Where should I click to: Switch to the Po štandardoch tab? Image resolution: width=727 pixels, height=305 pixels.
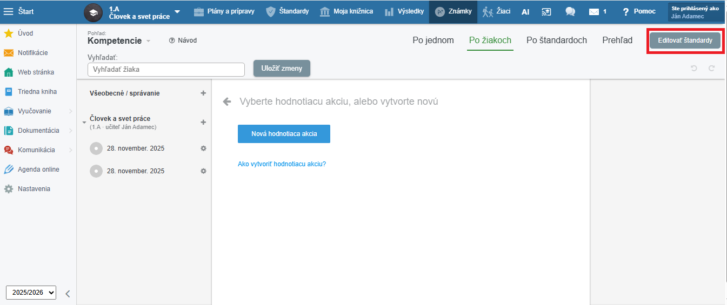coord(556,40)
